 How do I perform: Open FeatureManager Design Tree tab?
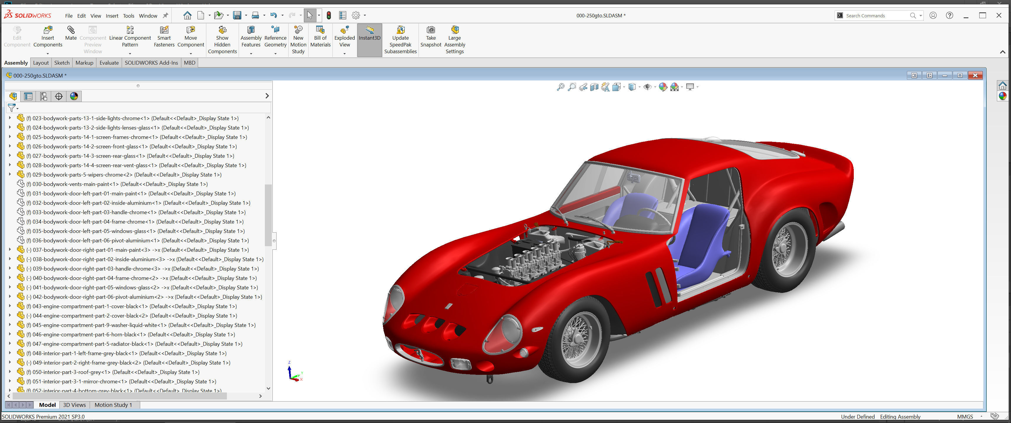tap(13, 96)
